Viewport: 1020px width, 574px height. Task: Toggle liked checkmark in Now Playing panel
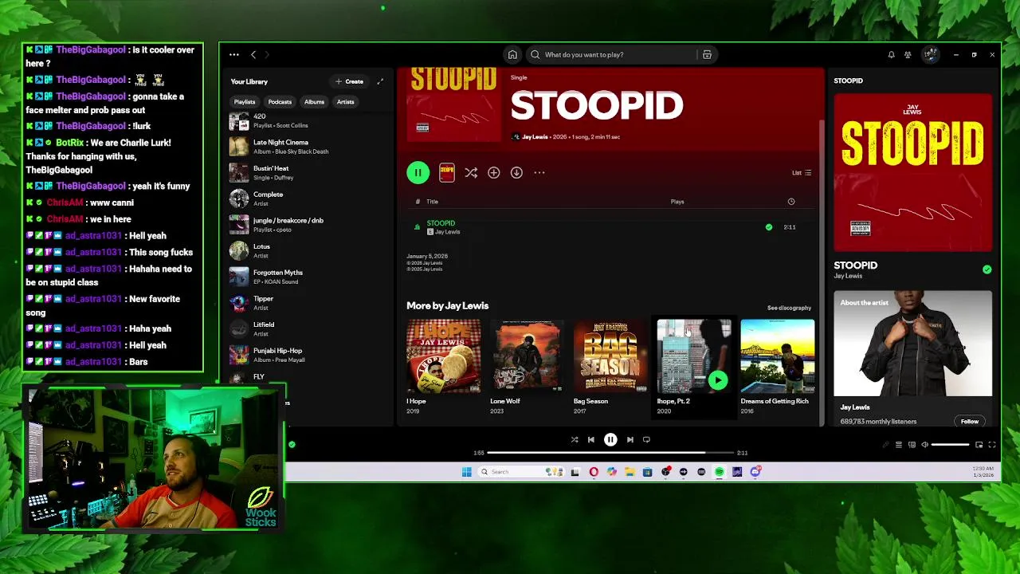pos(987,269)
